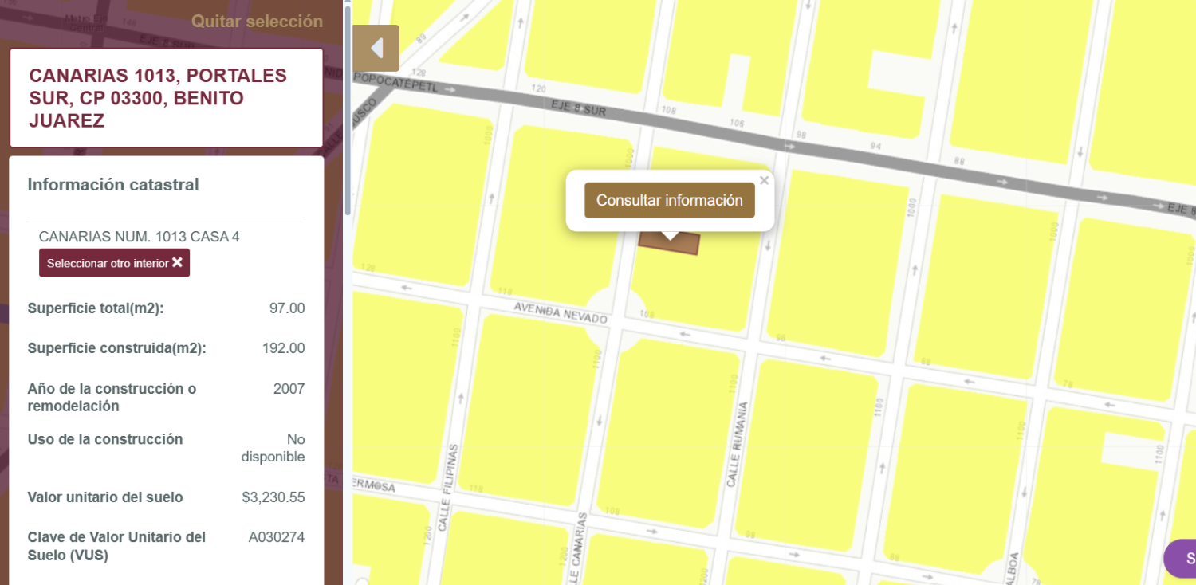The width and height of the screenshot is (1196, 585).
Task: Click the Superficie construida(m2) label
Action: pyautogui.click(x=116, y=348)
